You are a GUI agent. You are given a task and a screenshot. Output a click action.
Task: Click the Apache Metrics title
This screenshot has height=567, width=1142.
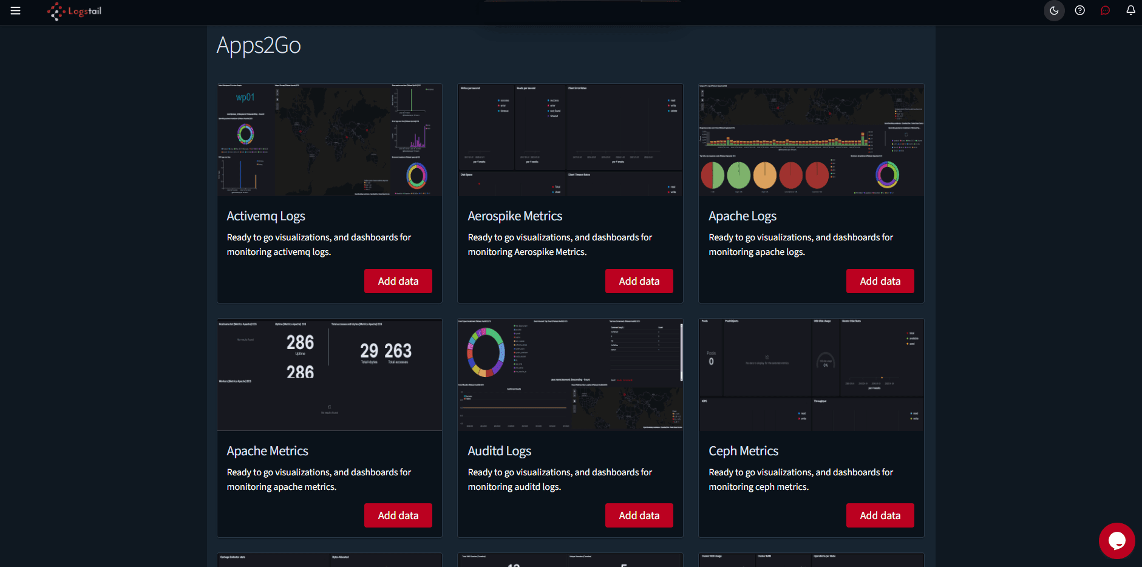coord(267,451)
